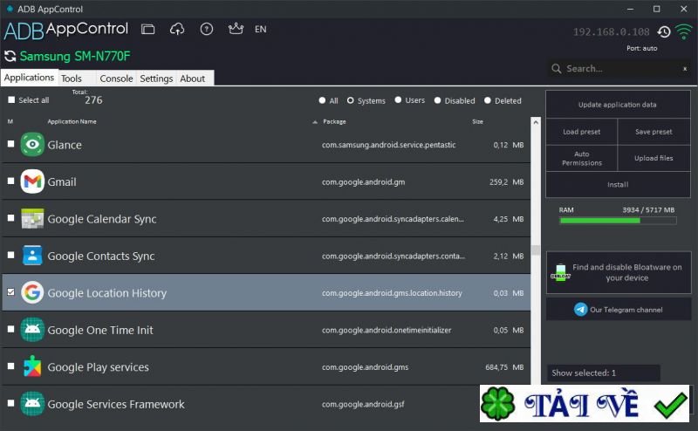Screen dimensions: 698x431
Task: Click the Google Play services icon
Action: click(x=32, y=367)
